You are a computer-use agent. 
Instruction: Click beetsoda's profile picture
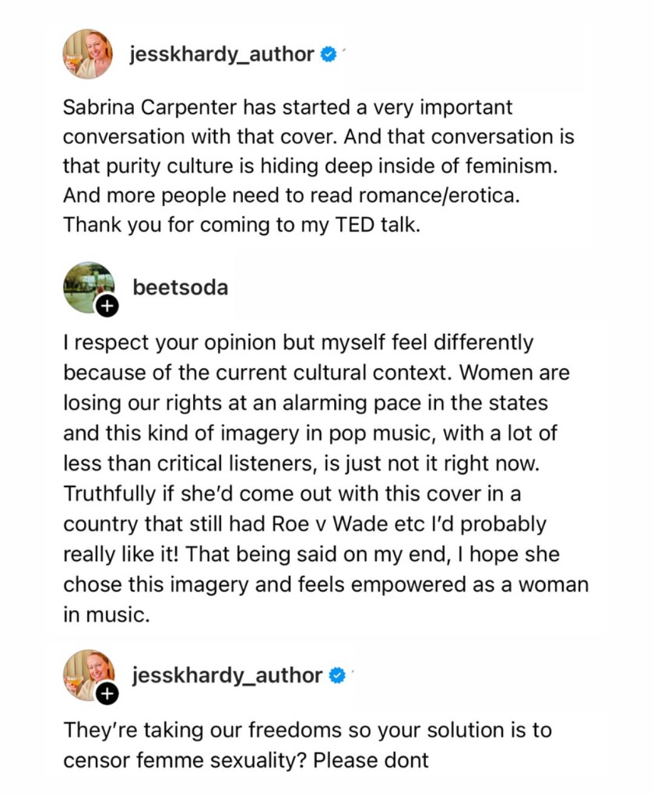(88, 287)
